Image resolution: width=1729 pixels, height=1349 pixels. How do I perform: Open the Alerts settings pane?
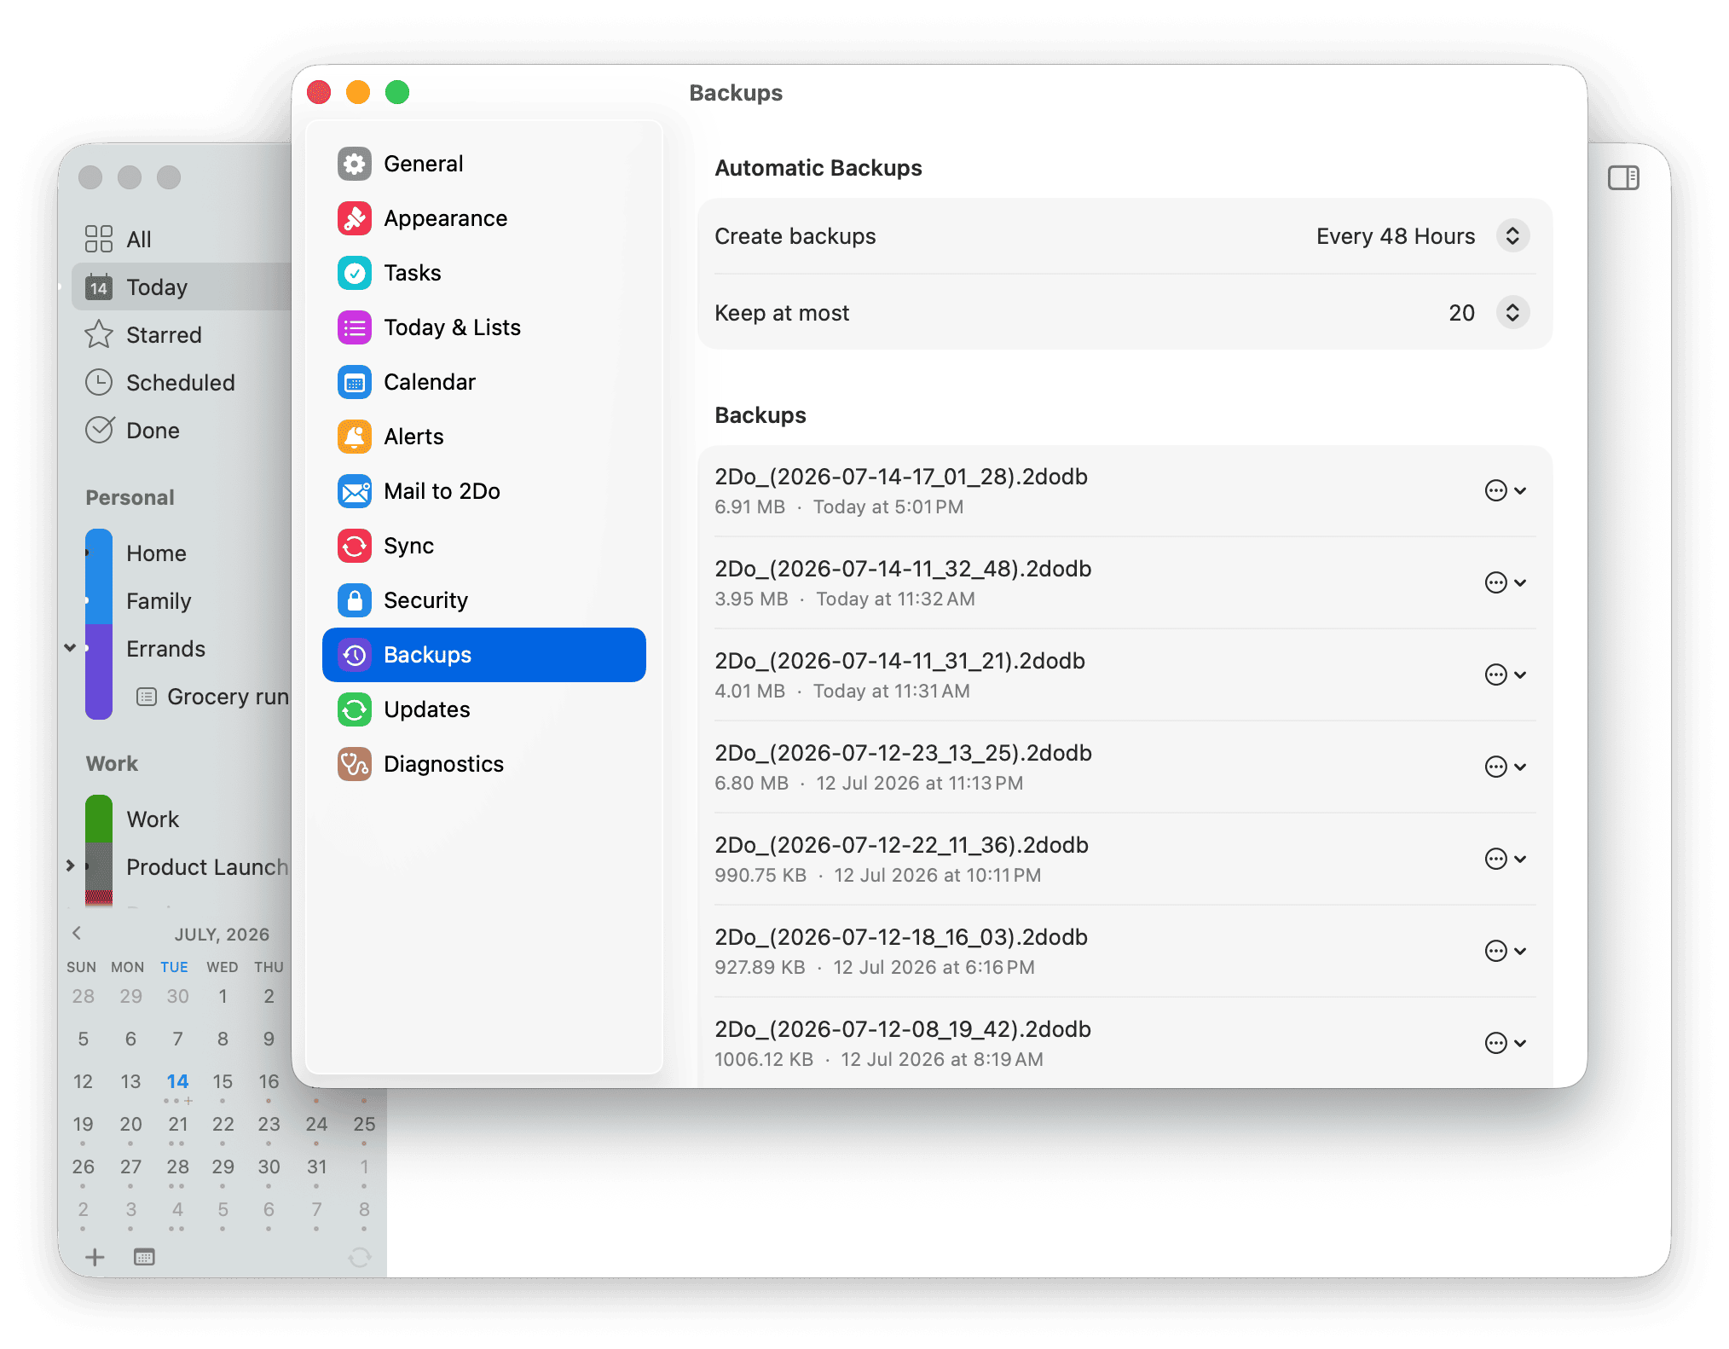click(483, 437)
